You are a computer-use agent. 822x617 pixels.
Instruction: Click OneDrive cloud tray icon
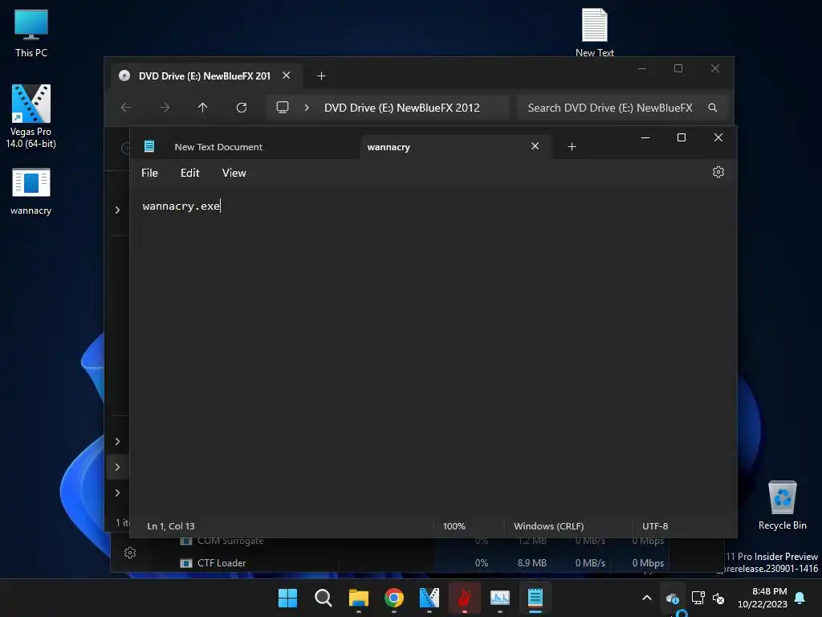point(673,598)
